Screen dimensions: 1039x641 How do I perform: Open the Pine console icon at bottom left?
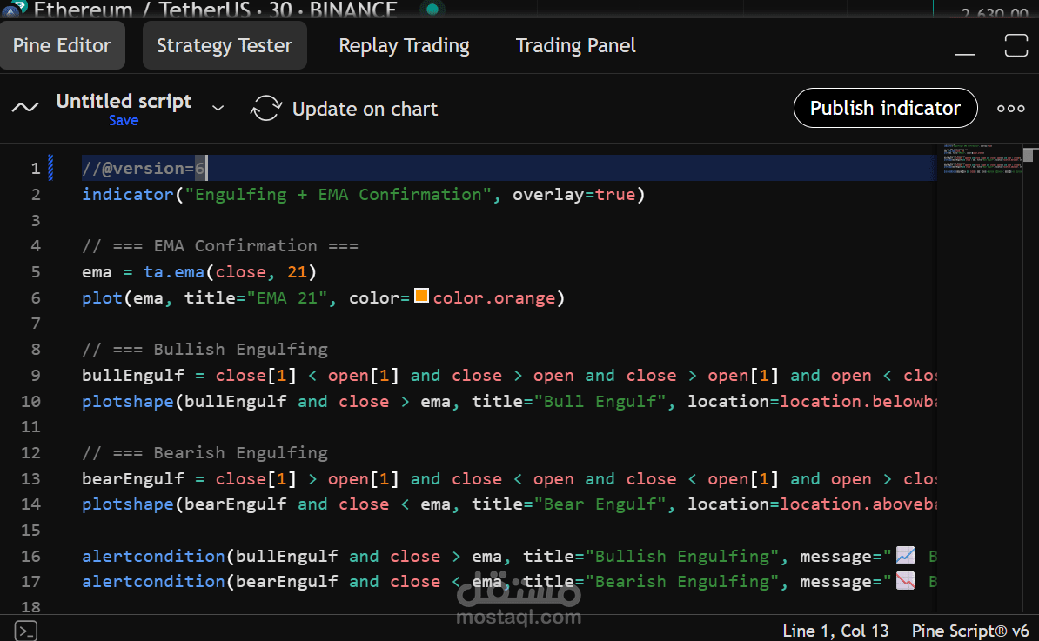tap(26, 631)
